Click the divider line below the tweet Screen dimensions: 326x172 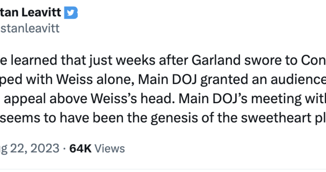click(163, 170)
